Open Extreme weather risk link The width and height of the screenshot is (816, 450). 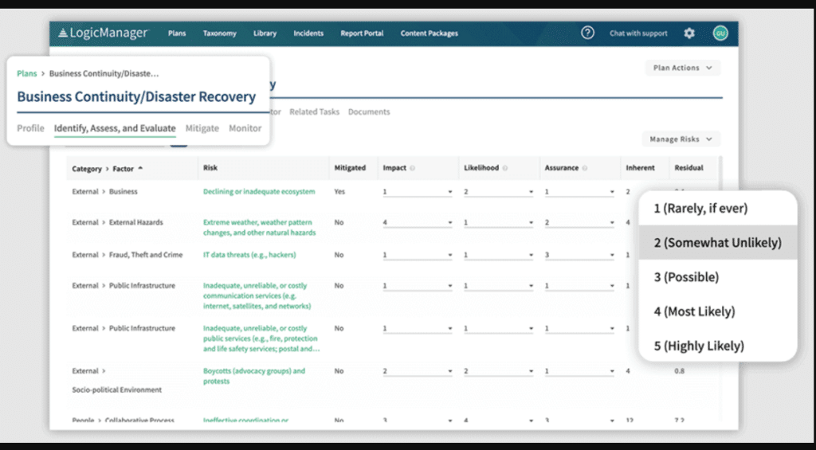(x=260, y=227)
